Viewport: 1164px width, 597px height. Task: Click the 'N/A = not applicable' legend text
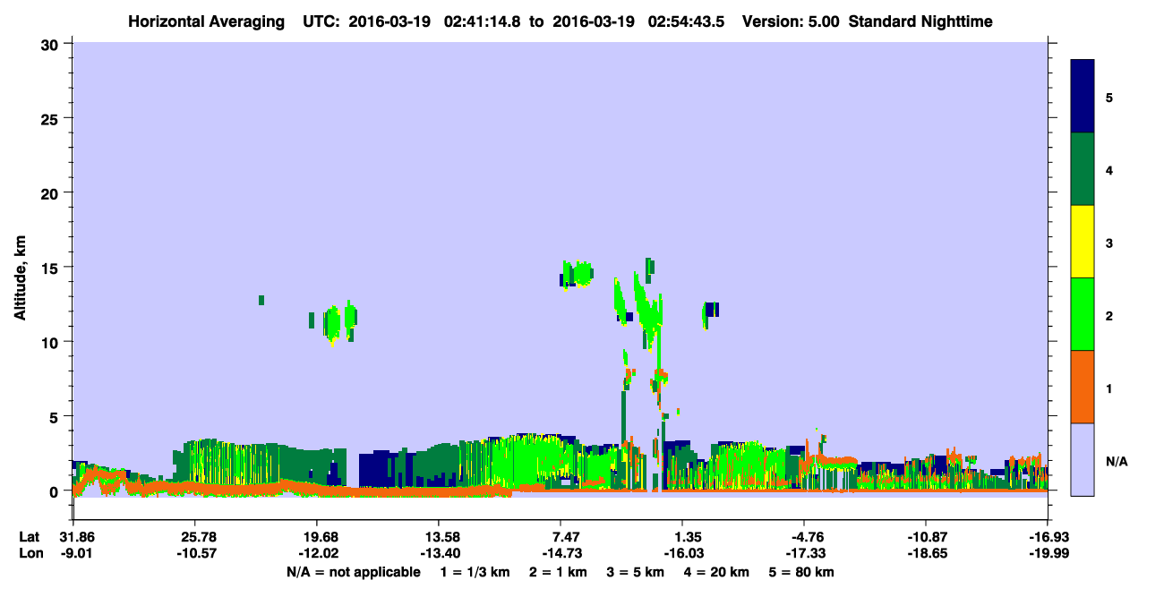(354, 572)
